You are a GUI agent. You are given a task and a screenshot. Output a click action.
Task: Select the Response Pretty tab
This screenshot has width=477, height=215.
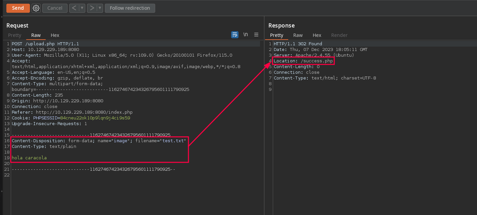[276, 35]
